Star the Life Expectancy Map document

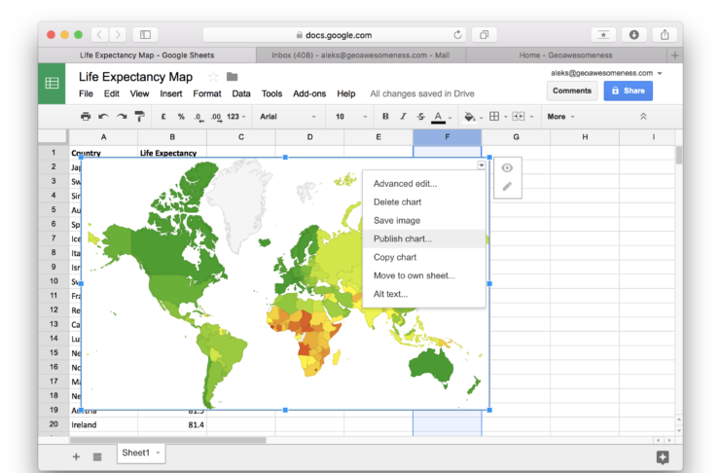coord(213,77)
